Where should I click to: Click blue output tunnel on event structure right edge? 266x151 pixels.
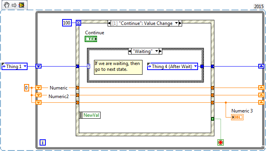tap(212, 66)
